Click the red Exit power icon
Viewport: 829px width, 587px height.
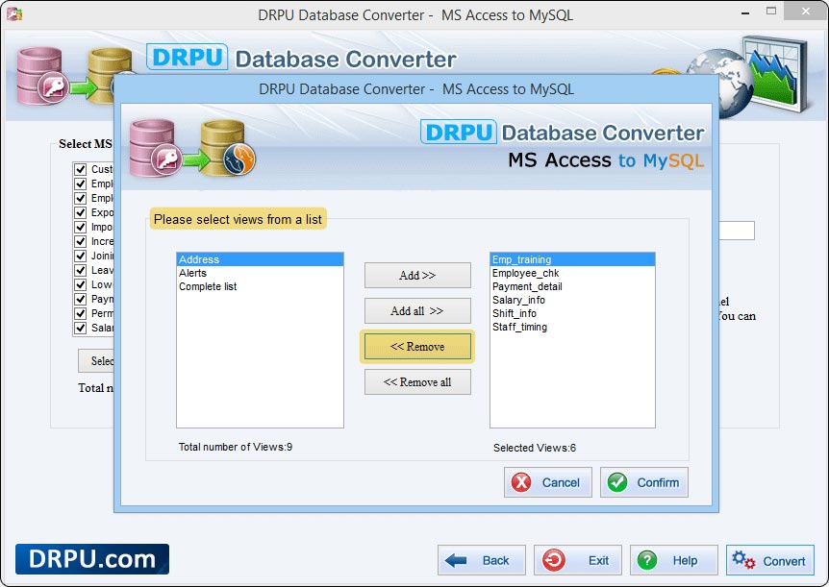click(x=554, y=560)
